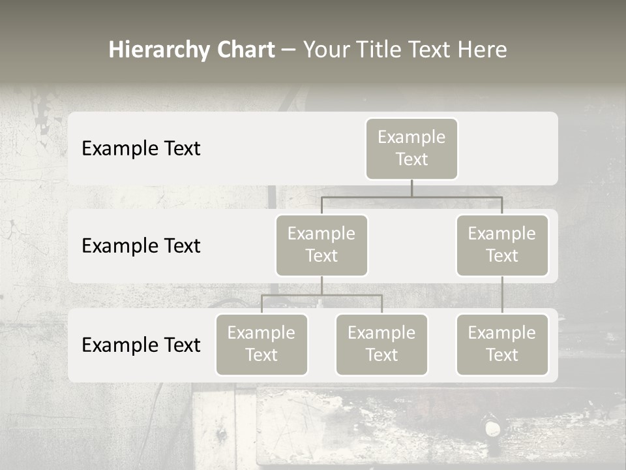Select the right box in the second level
Viewport: 626px width, 470px height.
point(502,245)
